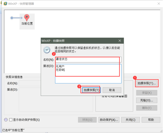Close the 快照管理器 window
163x133 pixels.
[x=159, y=4]
